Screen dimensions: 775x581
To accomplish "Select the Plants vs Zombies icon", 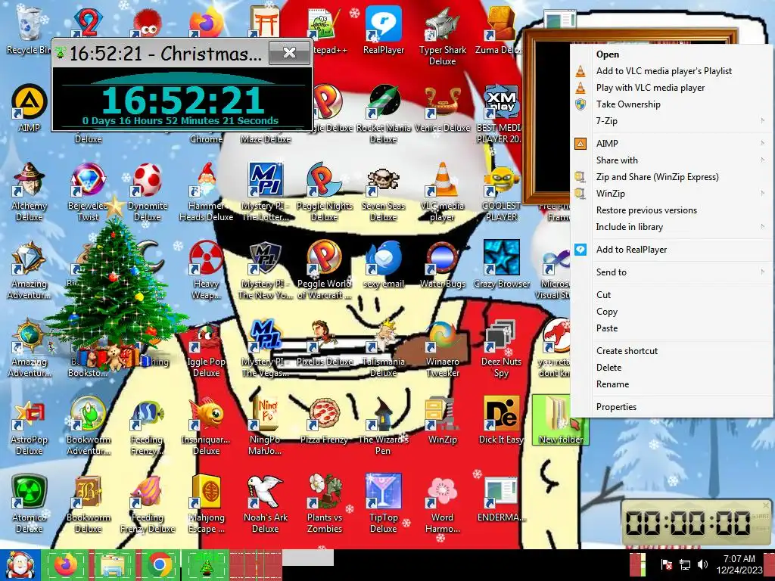I will [x=324, y=503].
